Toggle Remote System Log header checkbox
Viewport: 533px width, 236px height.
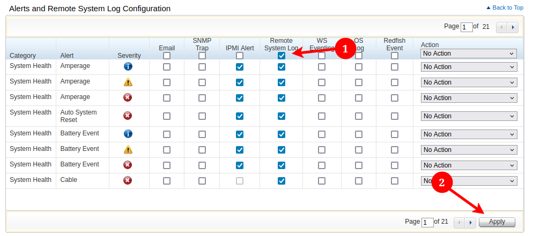tap(282, 56)
